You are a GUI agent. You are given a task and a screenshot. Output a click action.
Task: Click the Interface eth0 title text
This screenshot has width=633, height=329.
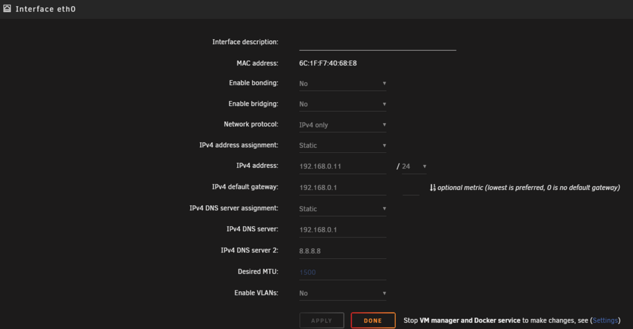pos(46,9)
